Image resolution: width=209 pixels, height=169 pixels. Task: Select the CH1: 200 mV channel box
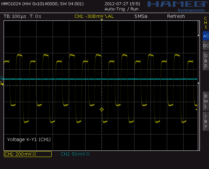pos(27,154)
